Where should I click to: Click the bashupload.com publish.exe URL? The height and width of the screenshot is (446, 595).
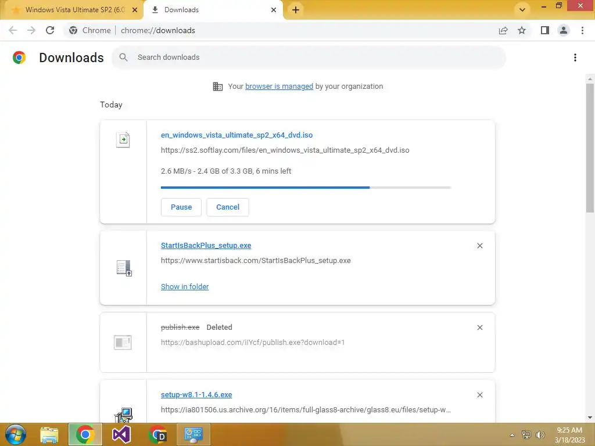click(x=253, y=343)
